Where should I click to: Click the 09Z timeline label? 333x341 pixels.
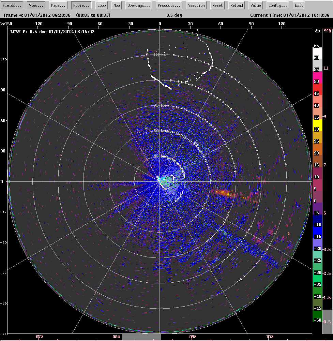[193, 337]
